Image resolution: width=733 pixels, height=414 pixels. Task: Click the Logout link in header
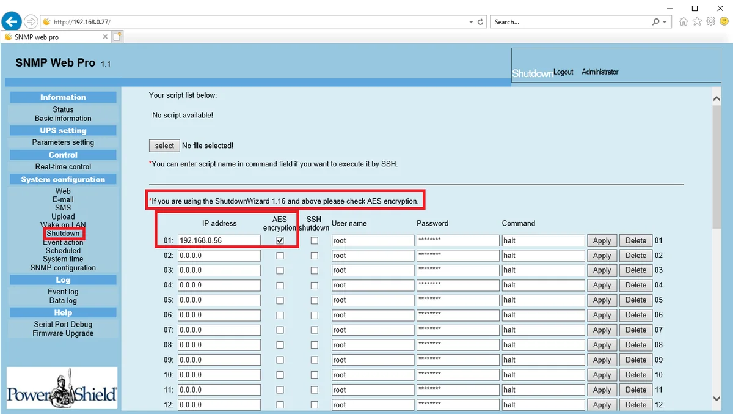[x=563, y=72]
